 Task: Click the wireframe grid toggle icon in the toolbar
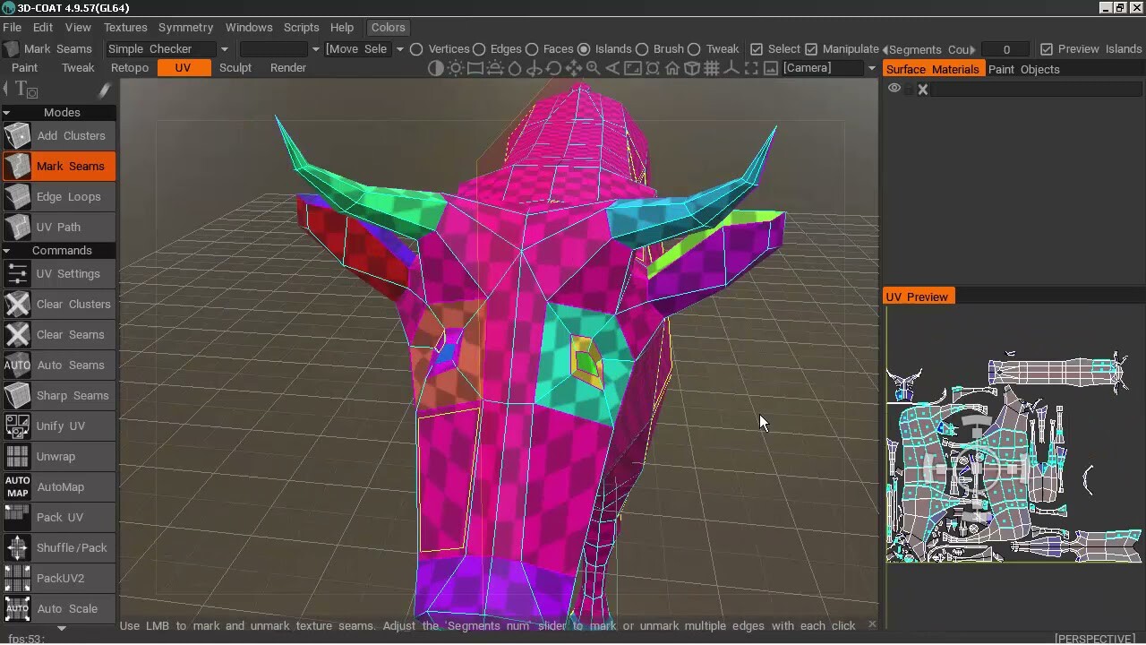[712, 68]
